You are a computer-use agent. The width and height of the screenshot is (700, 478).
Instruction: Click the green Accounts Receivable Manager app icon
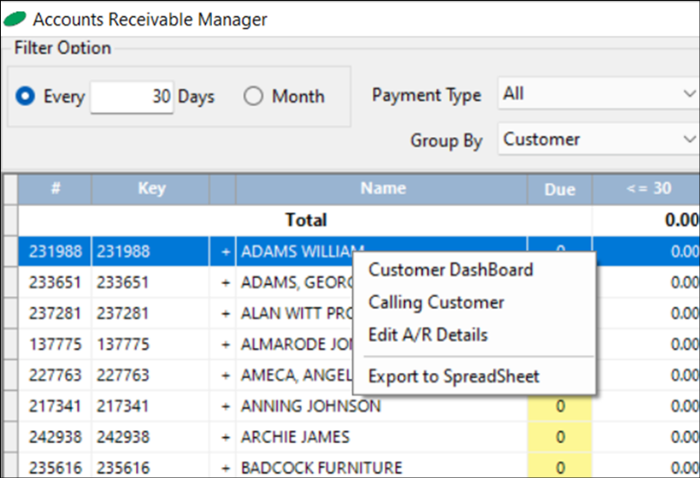[x=15, y=18]
